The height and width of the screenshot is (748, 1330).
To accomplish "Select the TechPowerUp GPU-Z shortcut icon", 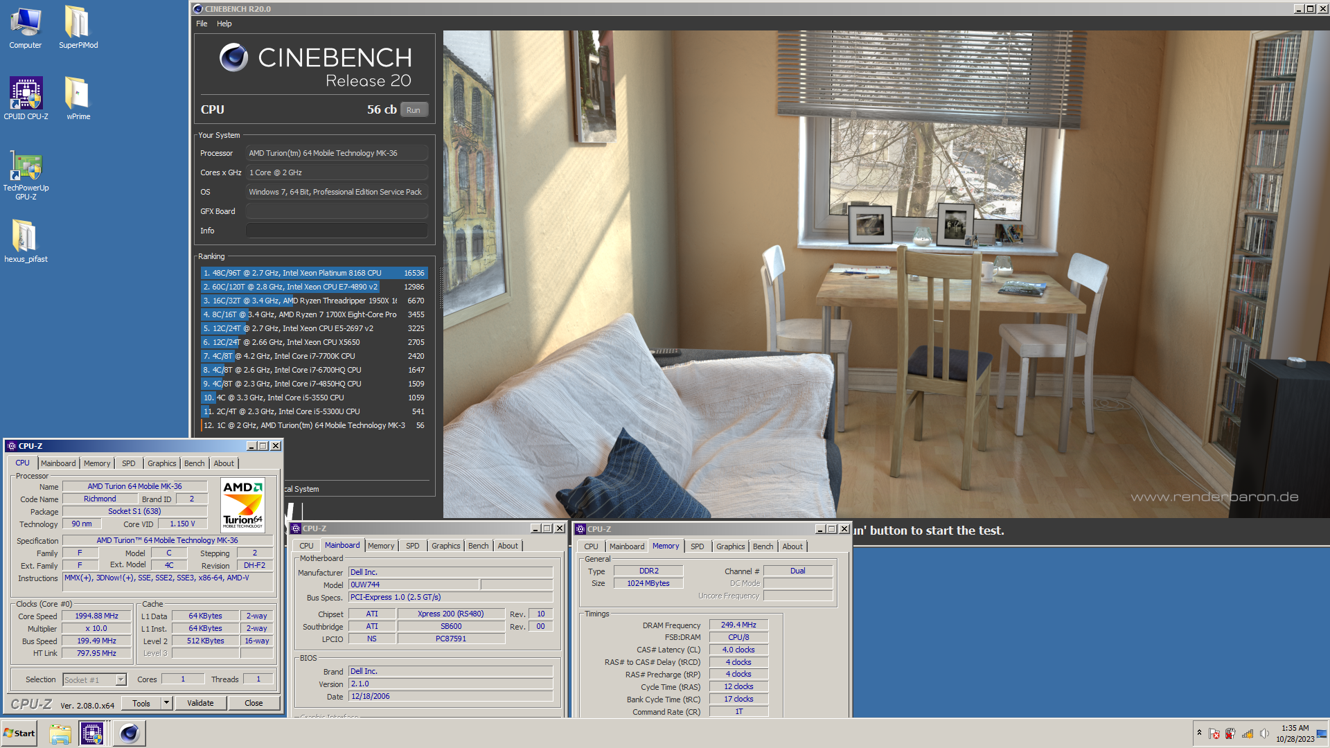I will click(x=26, y=175).
